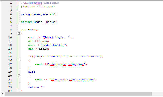The width and height of the screenshot is (163, 97).
Task: Click the 'if' keyword on line 15
Action: 30,56
